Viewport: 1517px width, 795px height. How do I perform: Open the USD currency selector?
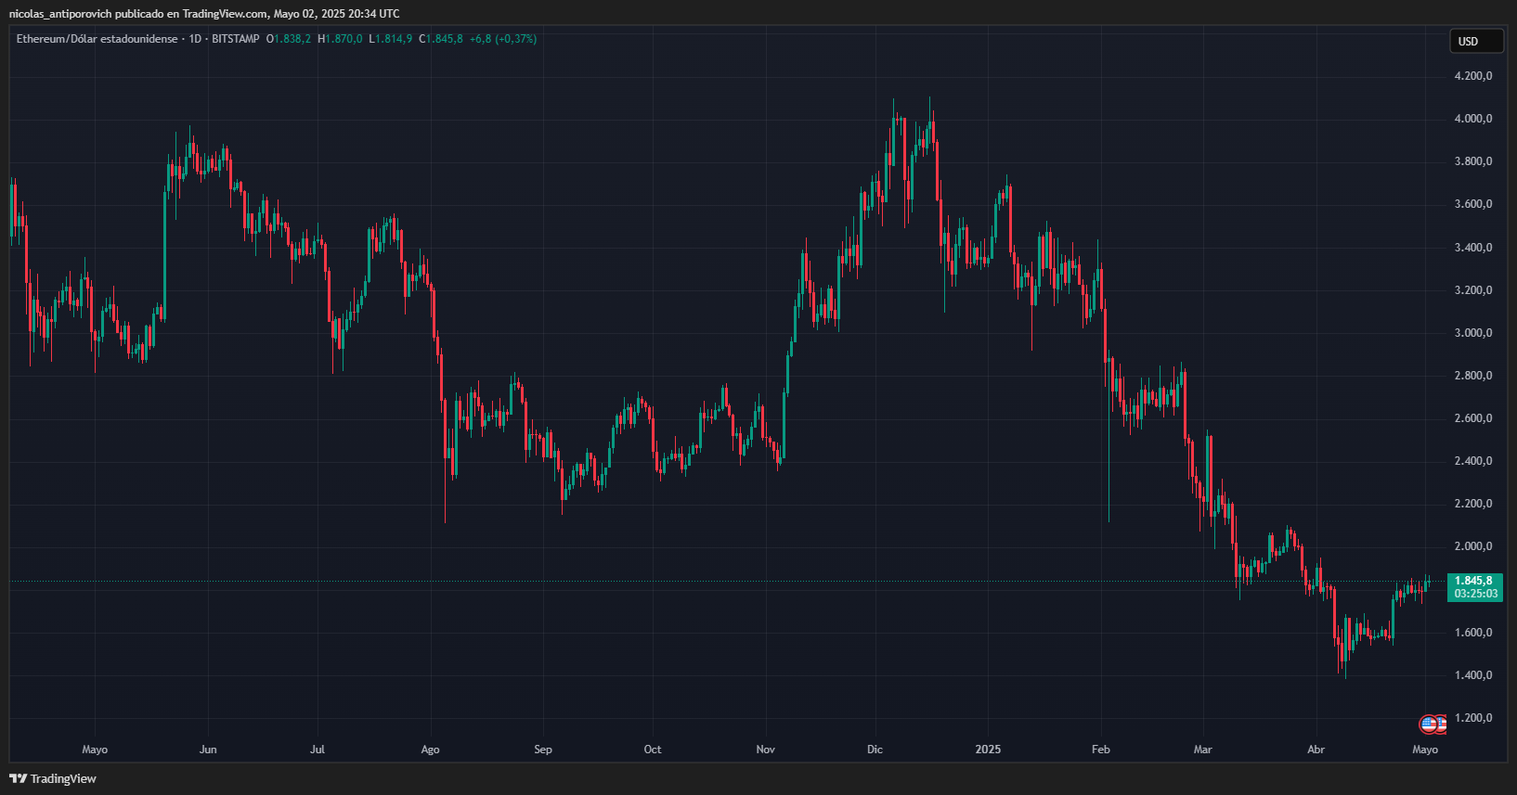pyautogui.click(x=1475, y=41)
